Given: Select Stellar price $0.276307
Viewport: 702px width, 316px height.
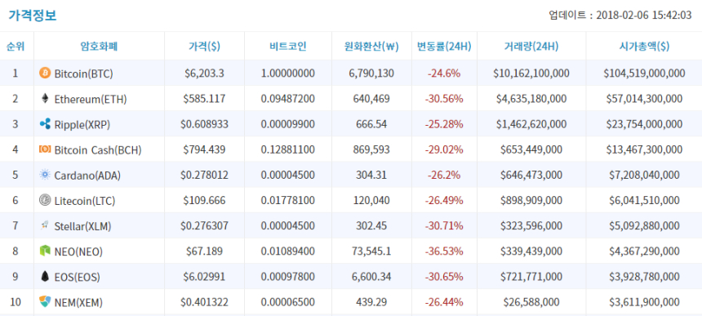Looking at the screenshot, I should point(204,226).
